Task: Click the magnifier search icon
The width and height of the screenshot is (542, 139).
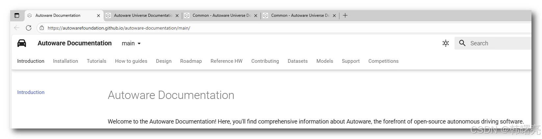Action: pyautogui.click(x=462, y=43)
